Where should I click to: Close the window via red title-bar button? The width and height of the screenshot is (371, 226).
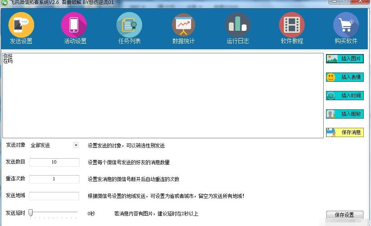coord(360,2)
